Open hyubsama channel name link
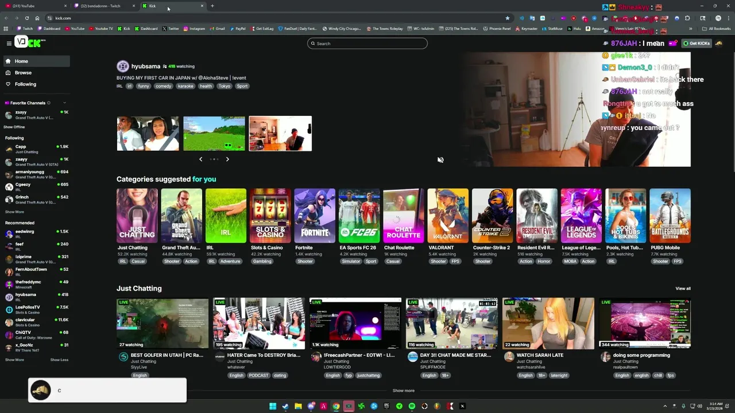This screenshot has height=413, width=735. point(146,66)
